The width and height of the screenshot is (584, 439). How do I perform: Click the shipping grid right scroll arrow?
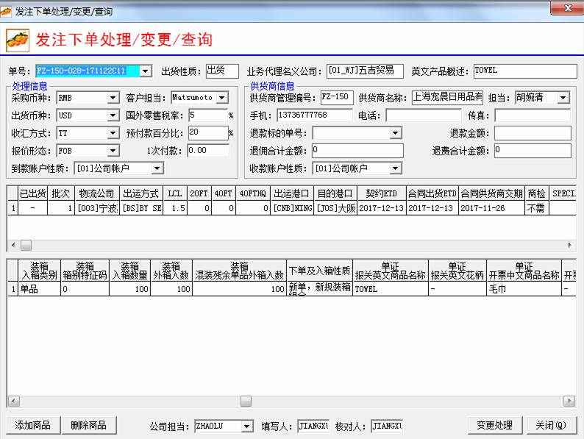tap(569, 245)
